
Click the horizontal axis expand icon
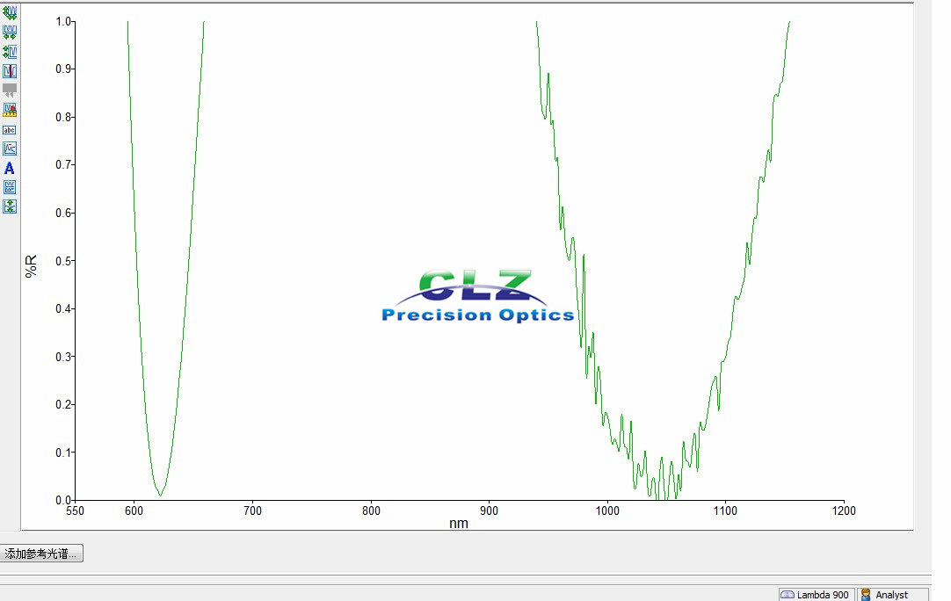[9, 32]
